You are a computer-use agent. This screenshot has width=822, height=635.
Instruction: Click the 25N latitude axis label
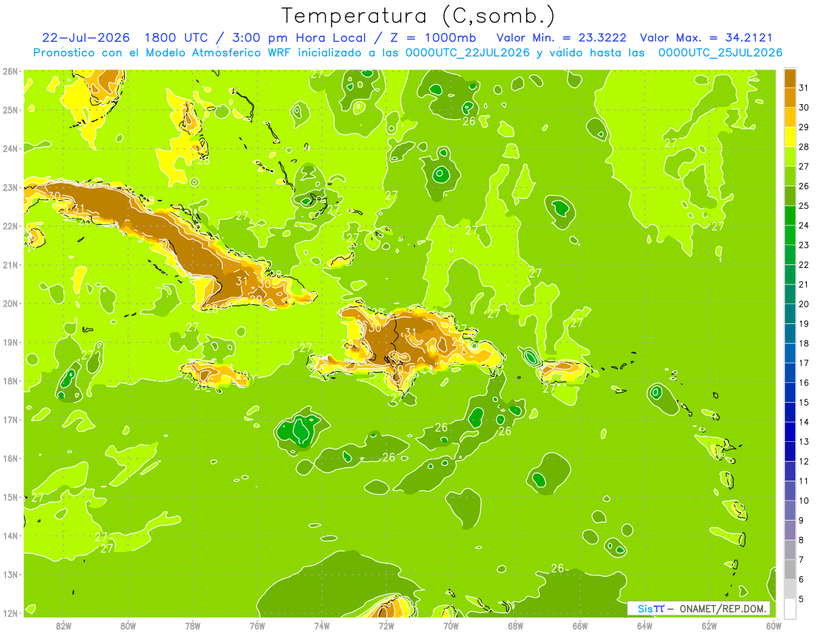point(10,110)
